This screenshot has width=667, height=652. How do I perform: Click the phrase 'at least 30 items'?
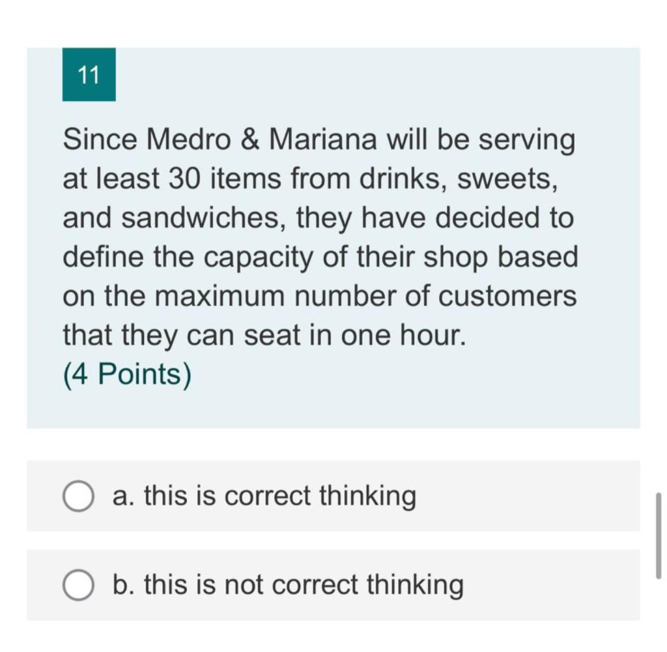pyautogui.click(x=169, y=177)
